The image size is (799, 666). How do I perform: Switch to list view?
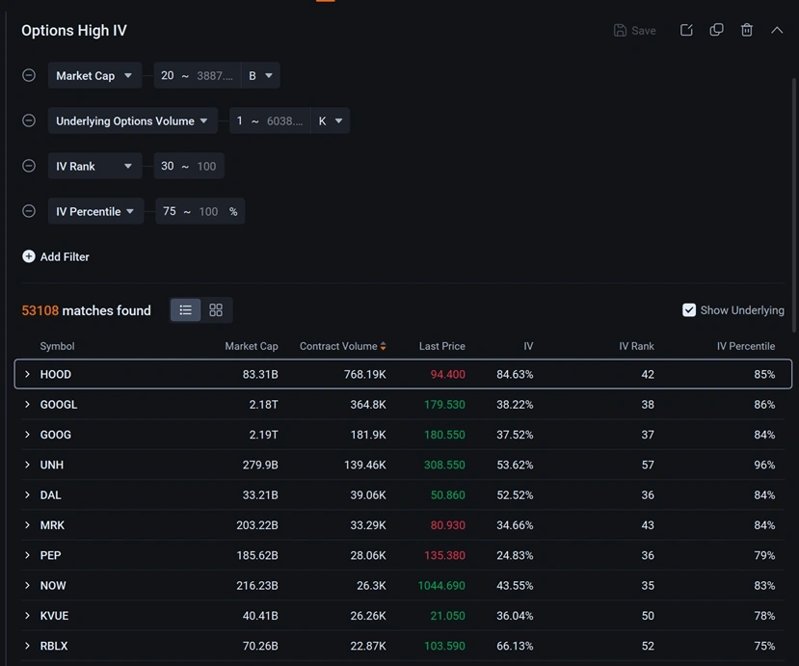pos(185,309)
